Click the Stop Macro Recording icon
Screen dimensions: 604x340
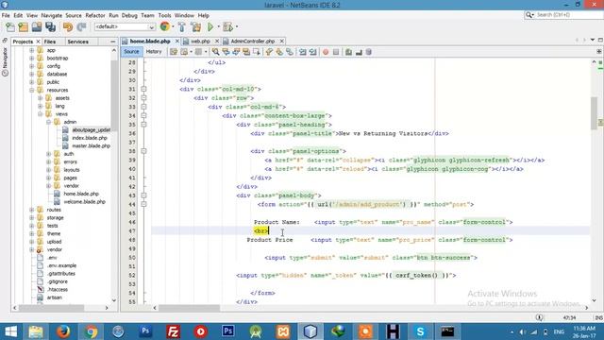pos(336,52)
